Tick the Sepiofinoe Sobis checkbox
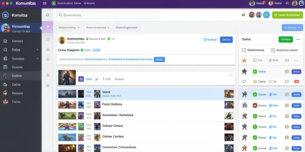The height and width of the screenshot is (152, 305). click(x=273, y=50)
